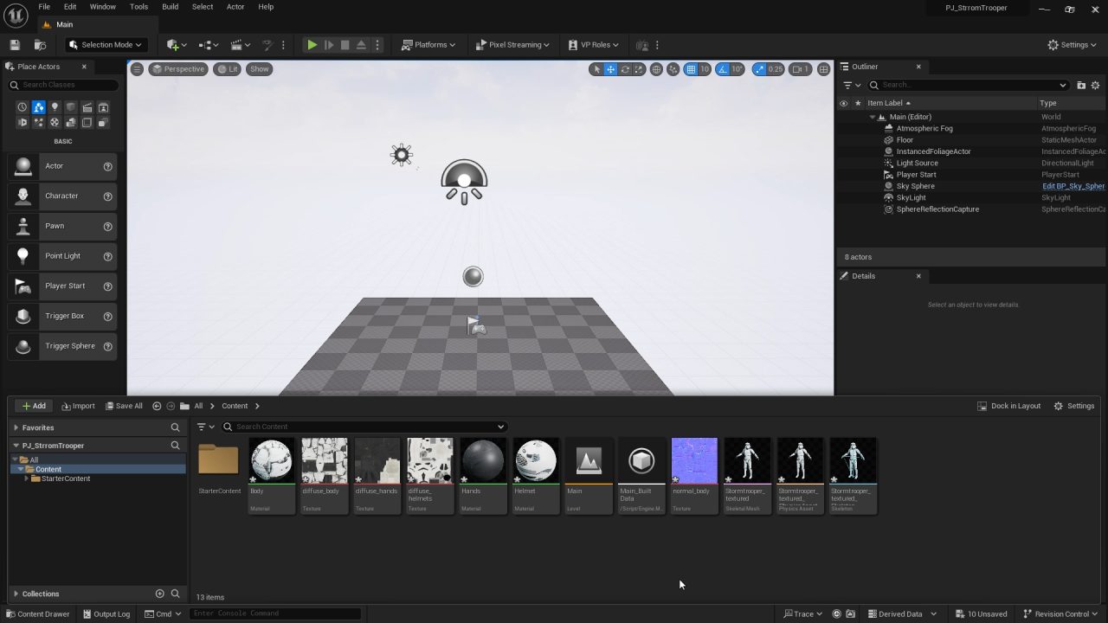Open the Tools menu
Image resolution: width=1108 pixels, height=623 pixels.
coord(138,7)
